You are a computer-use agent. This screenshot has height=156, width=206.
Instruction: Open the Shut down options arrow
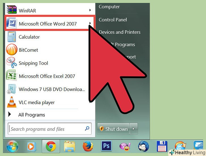(x=134, y=129)
